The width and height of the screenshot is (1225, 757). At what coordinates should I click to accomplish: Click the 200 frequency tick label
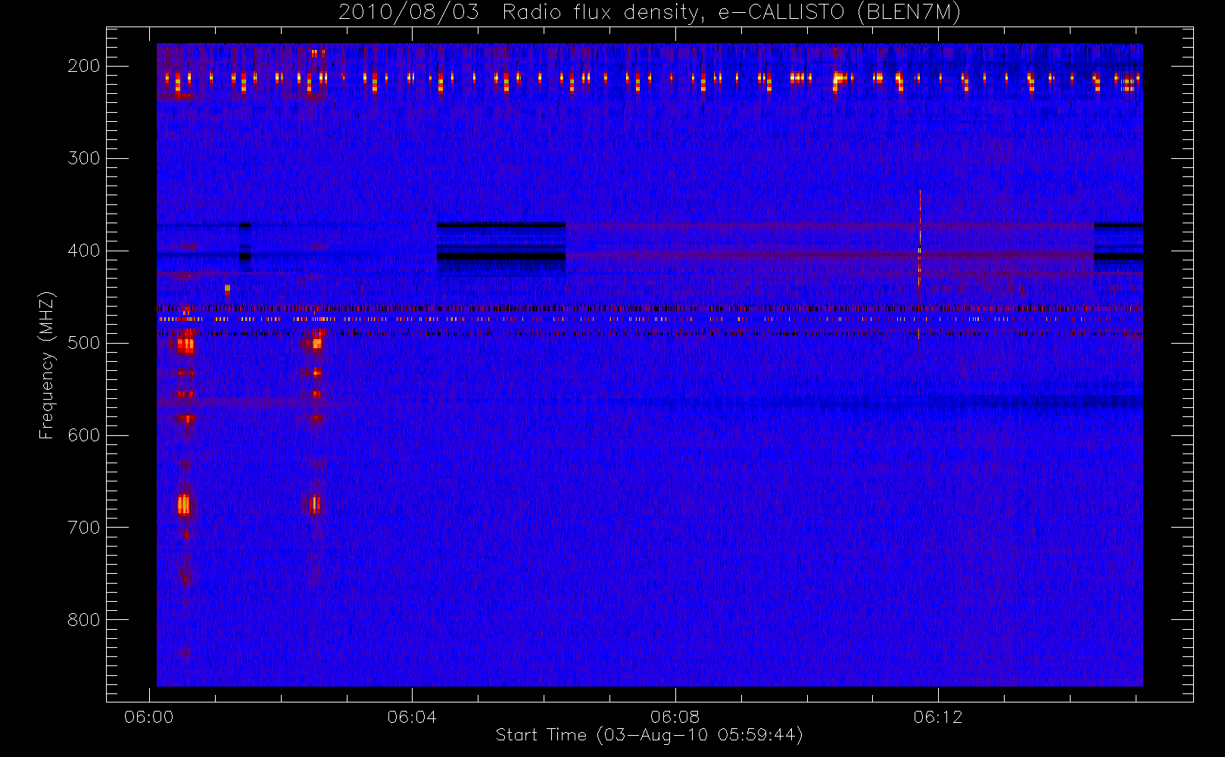click(83, 66)
